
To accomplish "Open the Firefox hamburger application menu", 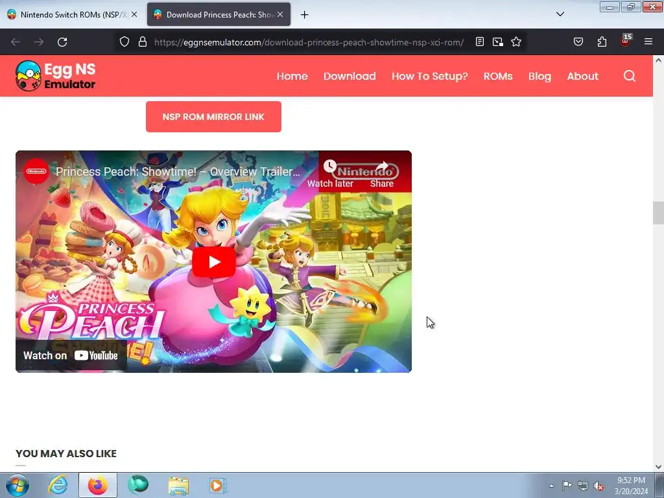I will point(648,42).
